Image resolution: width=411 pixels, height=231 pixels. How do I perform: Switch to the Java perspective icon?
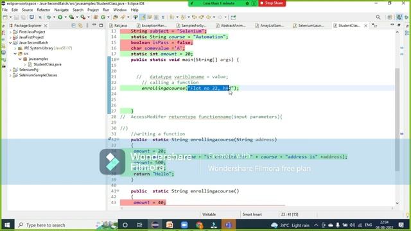(x=399, y=17)
